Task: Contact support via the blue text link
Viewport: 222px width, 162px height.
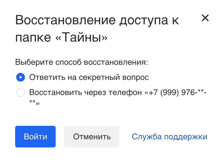Action: [x=170, y=137]
